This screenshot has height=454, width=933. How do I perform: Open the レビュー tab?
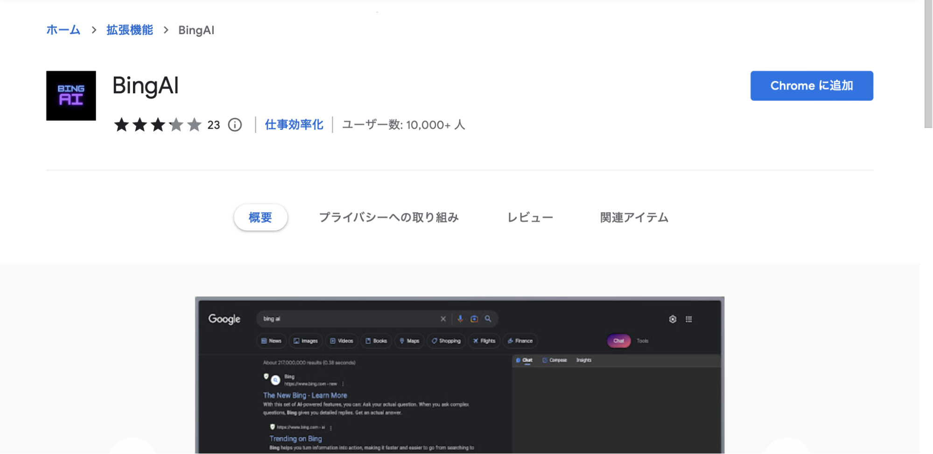pyautogui.click(x=530, y=217)
